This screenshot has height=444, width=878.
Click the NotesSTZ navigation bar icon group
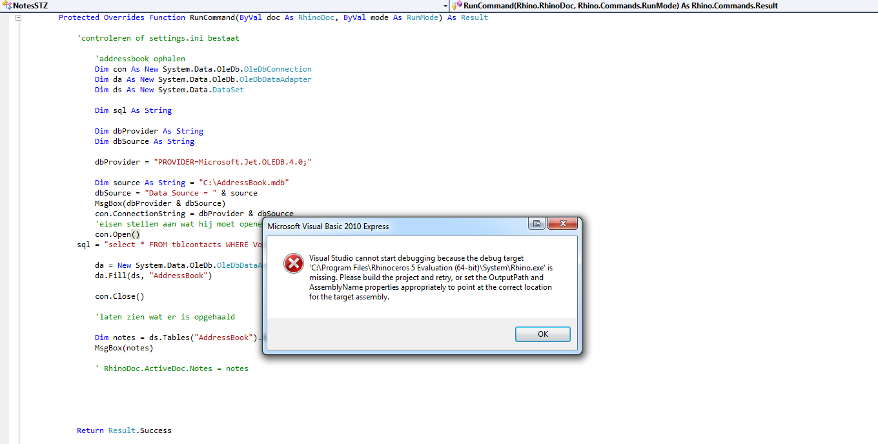pyautogui.click(x=7, y=5)
